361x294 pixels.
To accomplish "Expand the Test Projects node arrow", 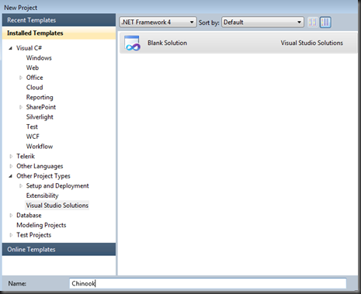I will (11, 235).
